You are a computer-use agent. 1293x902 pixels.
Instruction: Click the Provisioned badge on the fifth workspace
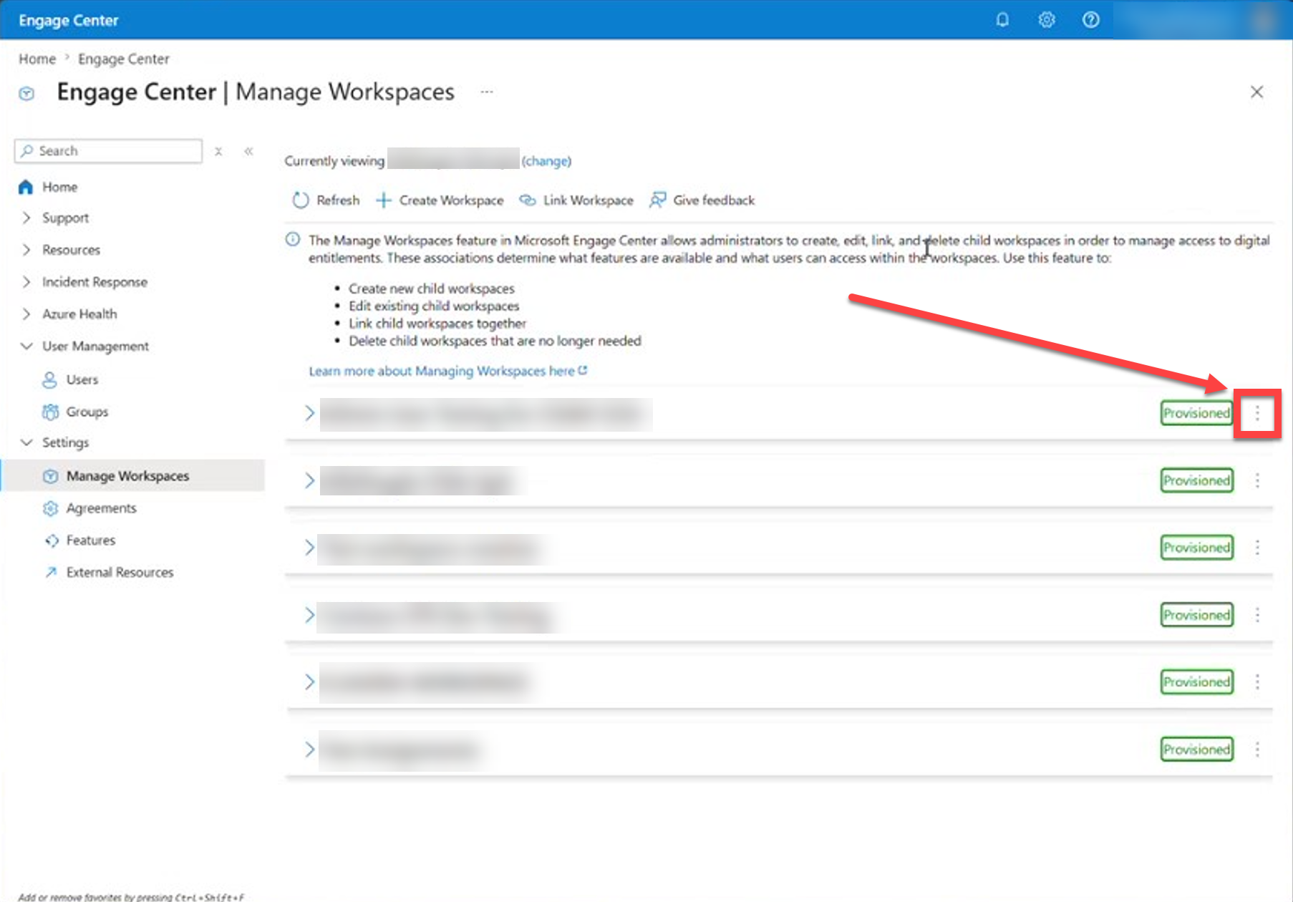click(x=1197, y=682)
